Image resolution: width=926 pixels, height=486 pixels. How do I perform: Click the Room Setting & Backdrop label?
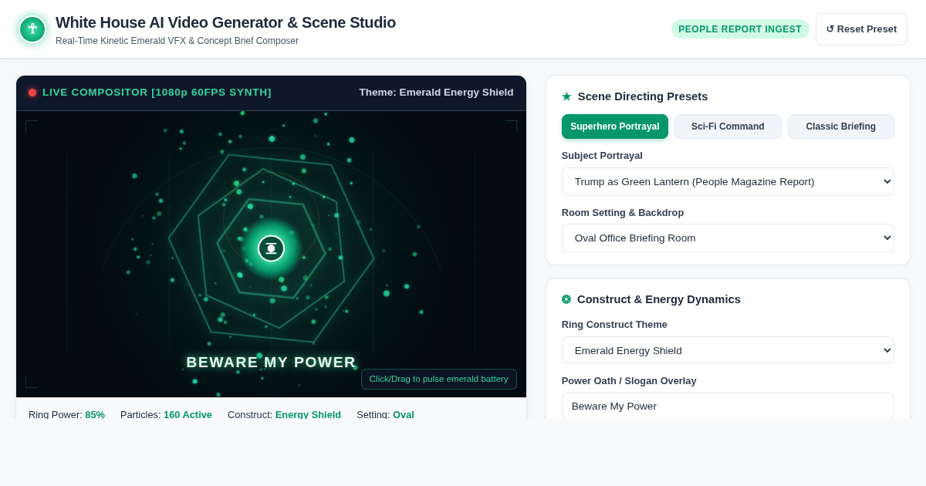click(623, 212)
